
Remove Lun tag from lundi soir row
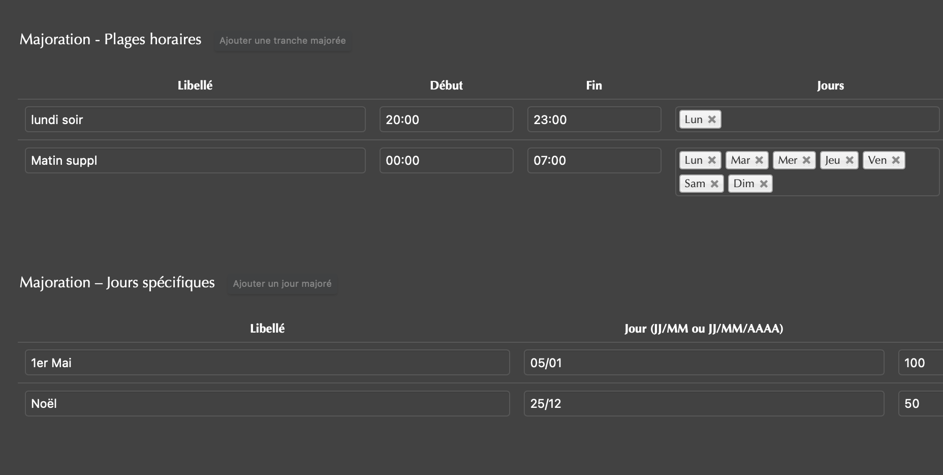[x=712, y=120]
